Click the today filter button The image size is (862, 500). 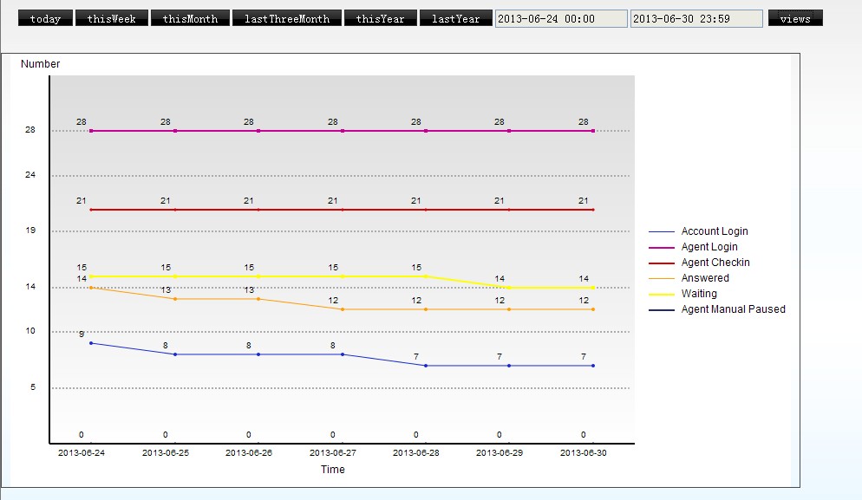pyautogui.click(x=45, y=18)
